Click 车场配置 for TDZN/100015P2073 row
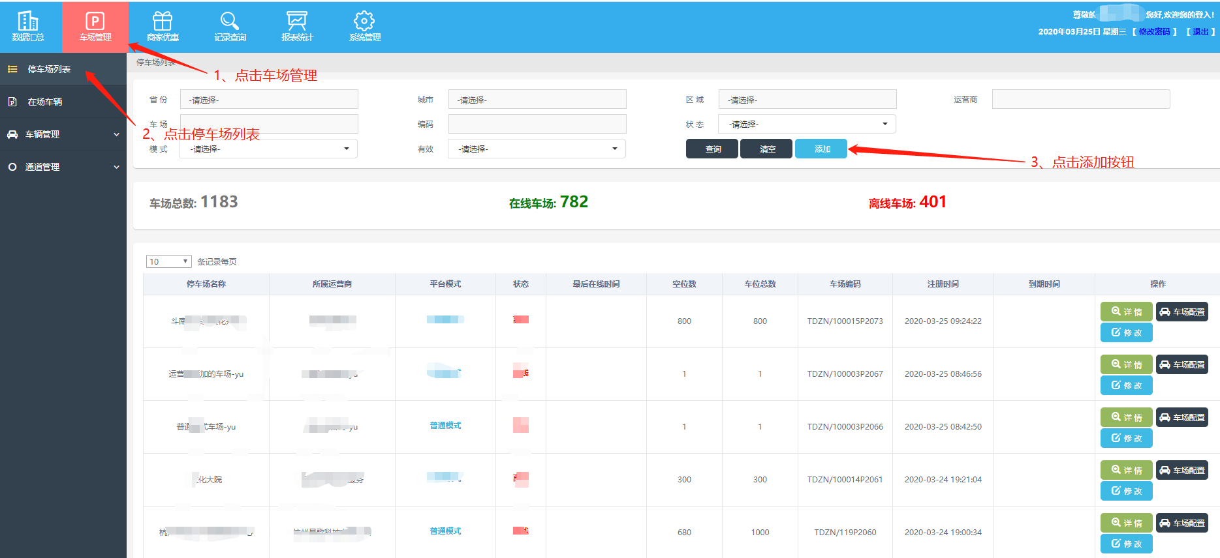This screenshot has height=558, width=1220. tap(1182, 312)
